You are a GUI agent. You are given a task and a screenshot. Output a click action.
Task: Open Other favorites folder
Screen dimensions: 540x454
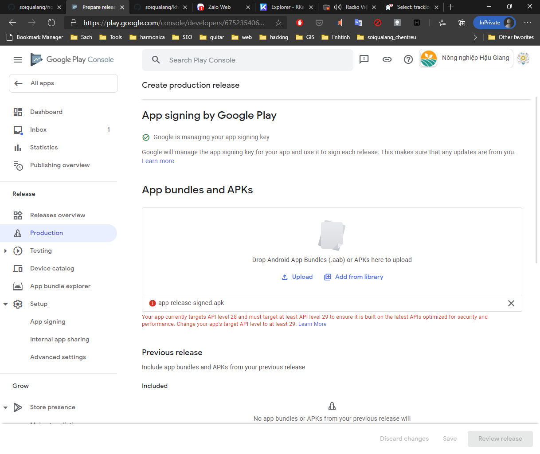(511, 37)
